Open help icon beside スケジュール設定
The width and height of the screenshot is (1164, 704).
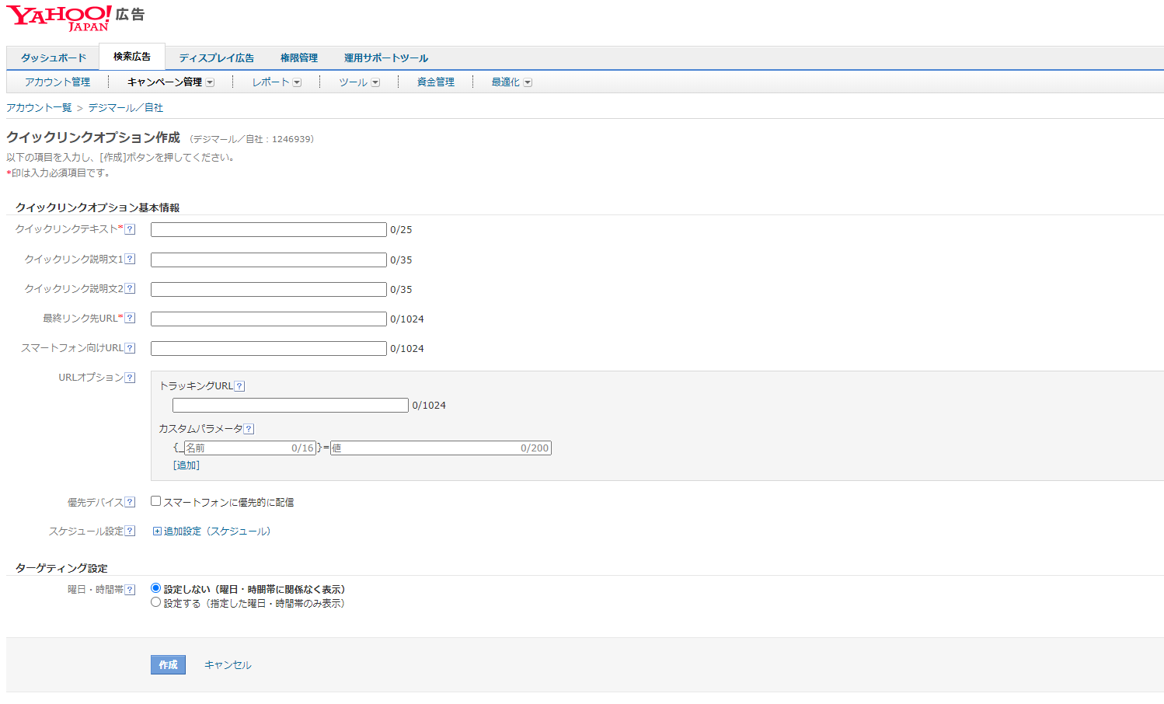point(130,531)
